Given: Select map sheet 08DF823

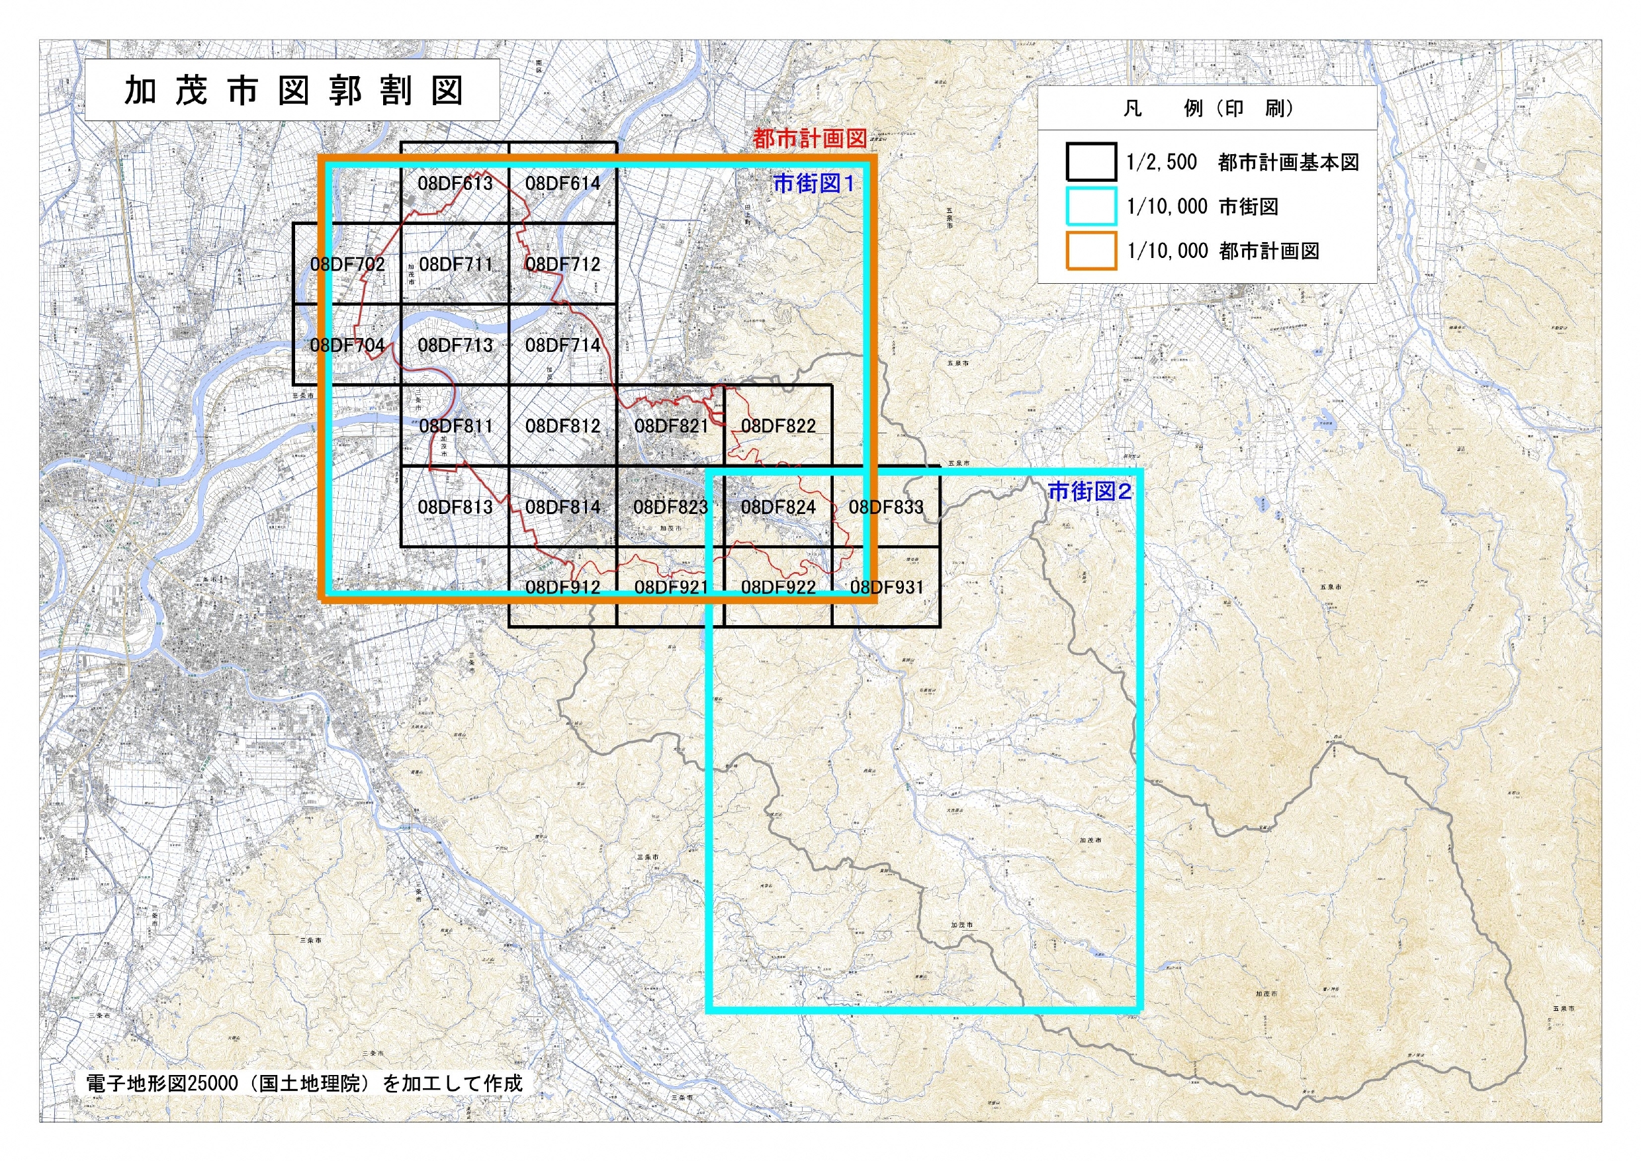Looking at the screenshot, I should pos(671,507).
